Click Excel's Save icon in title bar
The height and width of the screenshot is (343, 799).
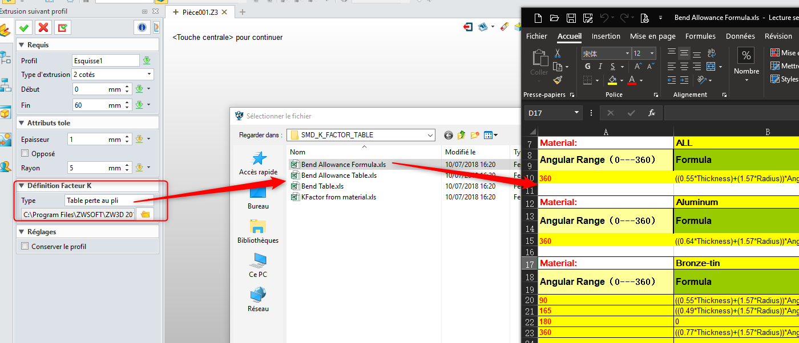tap(571, 18)
